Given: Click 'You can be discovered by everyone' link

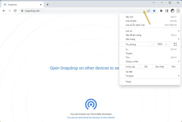Looking at the screenshot, I should (91, 117).
